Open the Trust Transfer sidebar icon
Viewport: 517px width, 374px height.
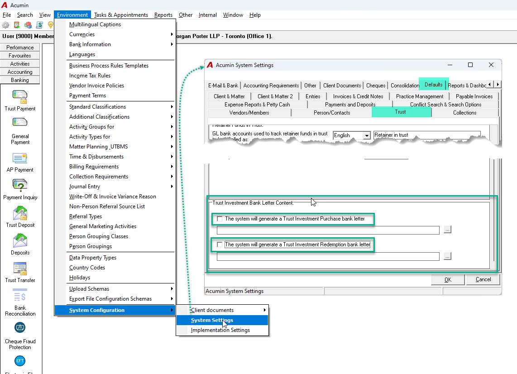(20, 269)
